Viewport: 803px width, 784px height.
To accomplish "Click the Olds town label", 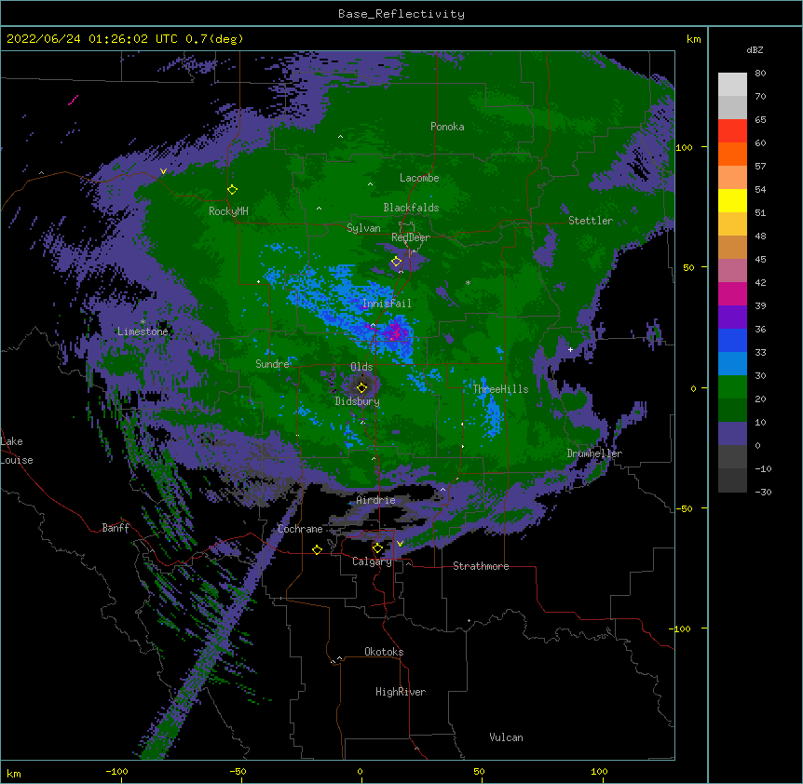I will click(361, 367).
